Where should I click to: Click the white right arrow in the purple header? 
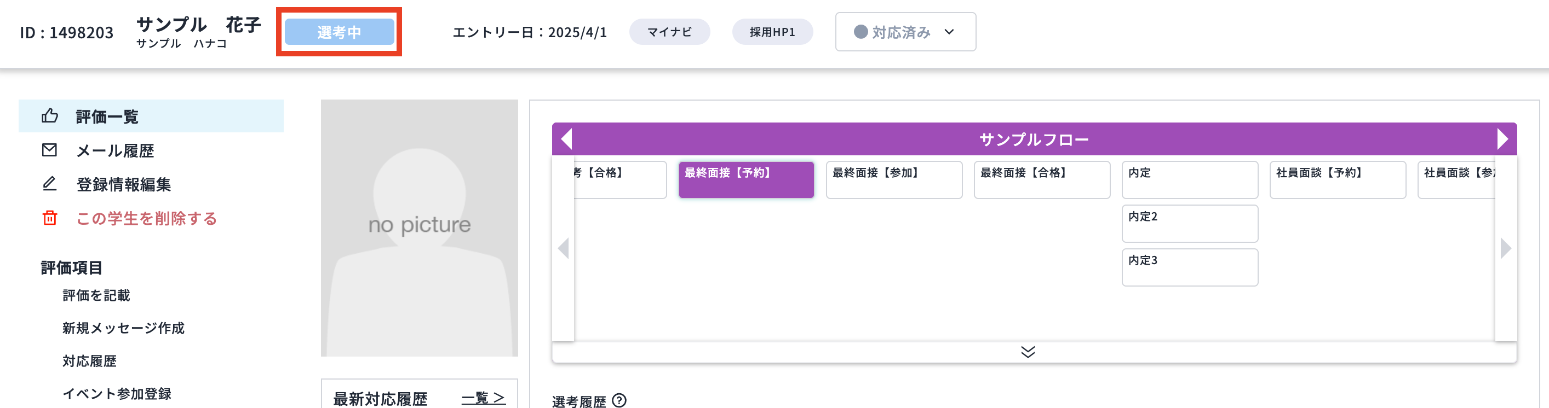(1502, 139)
